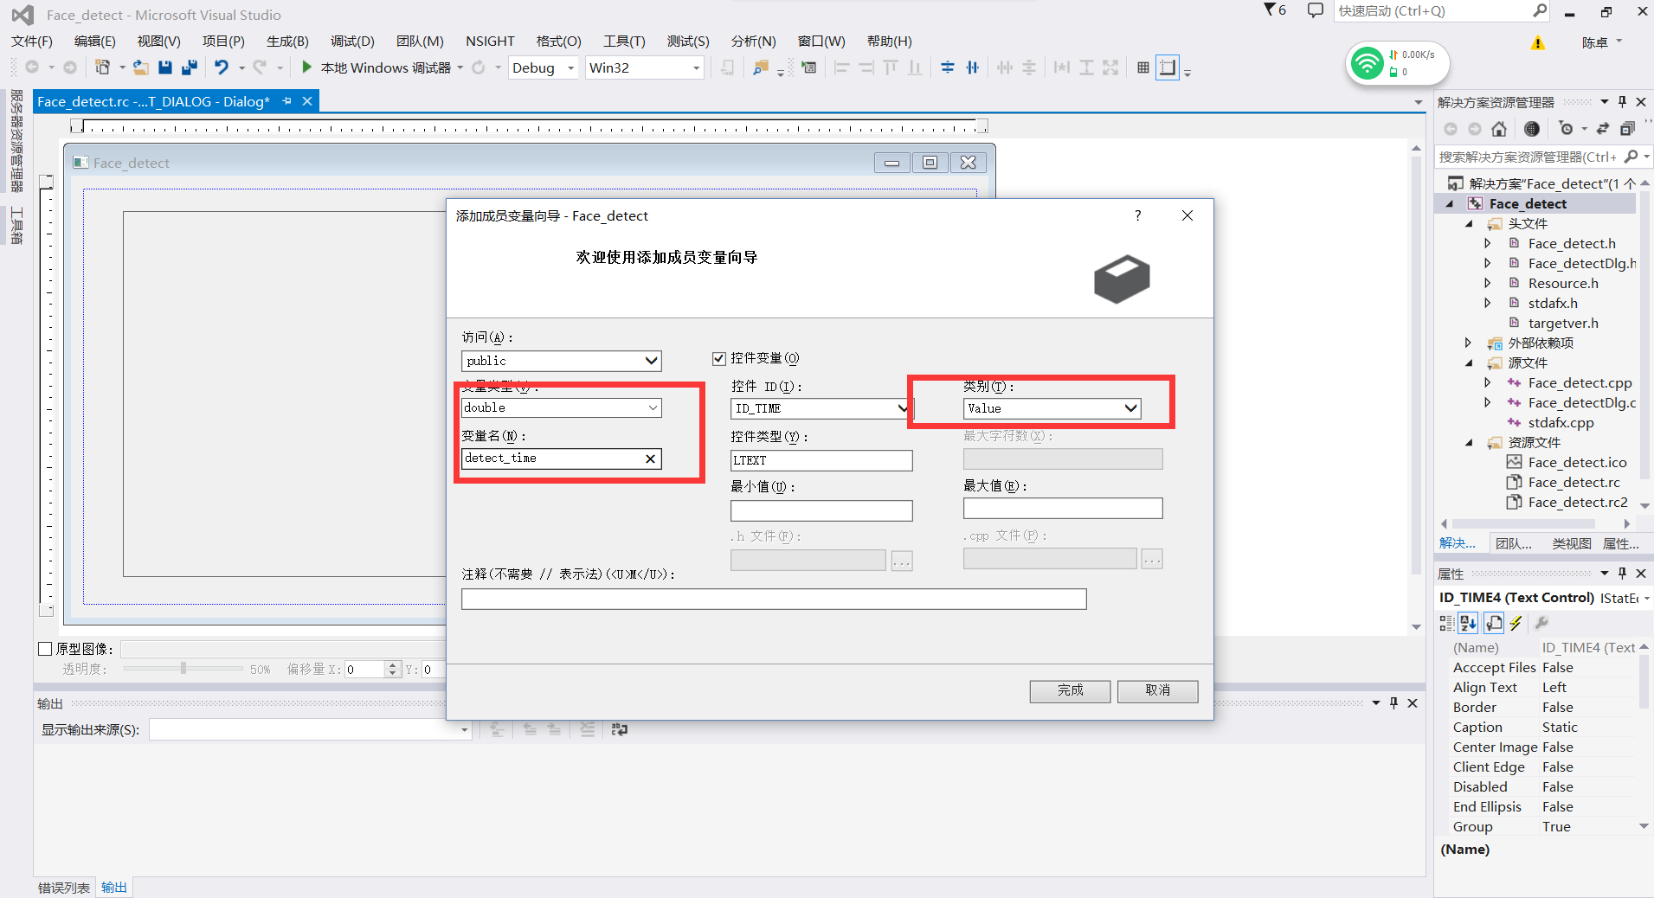Show control events lightning bolt icon

pyautogui.click(x=1516, y=623)
